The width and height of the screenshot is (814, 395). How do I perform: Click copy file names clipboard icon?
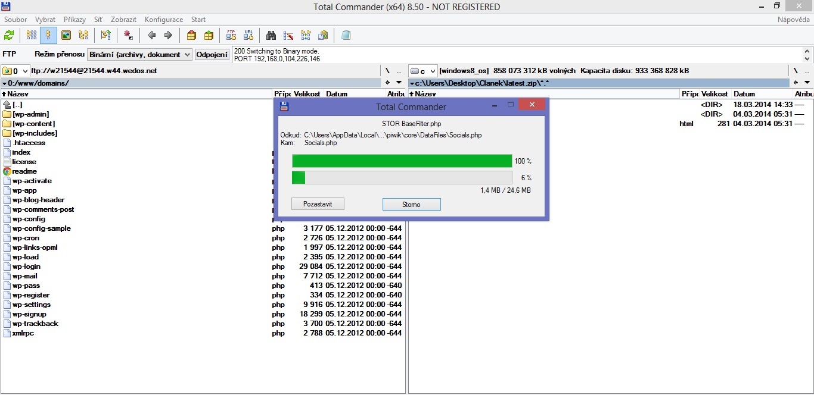point(323,35)
